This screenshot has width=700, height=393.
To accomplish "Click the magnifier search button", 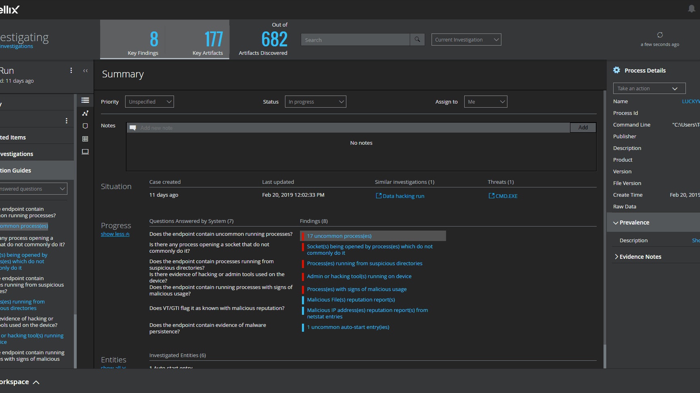I will 417,40.
